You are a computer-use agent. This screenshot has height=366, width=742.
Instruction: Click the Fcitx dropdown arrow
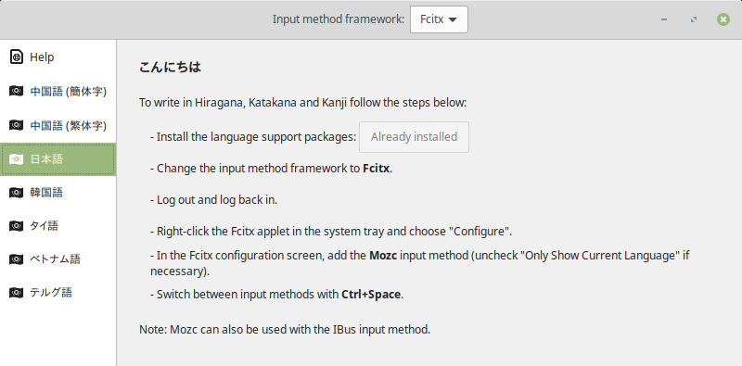453,19
